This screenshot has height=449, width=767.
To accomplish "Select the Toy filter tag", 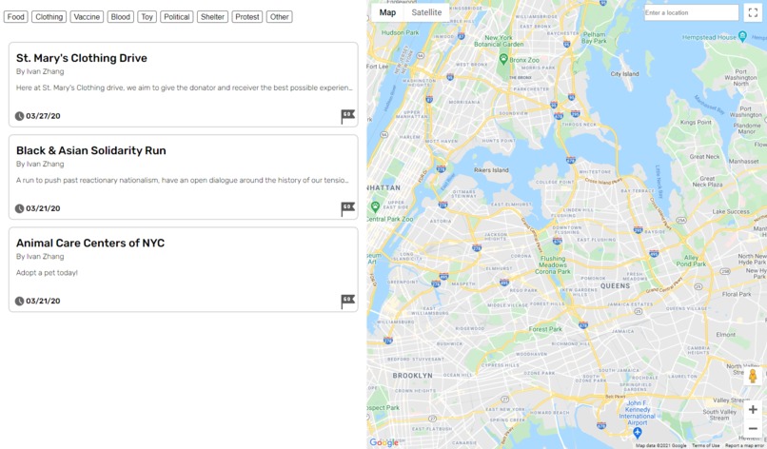I will 147,16.
